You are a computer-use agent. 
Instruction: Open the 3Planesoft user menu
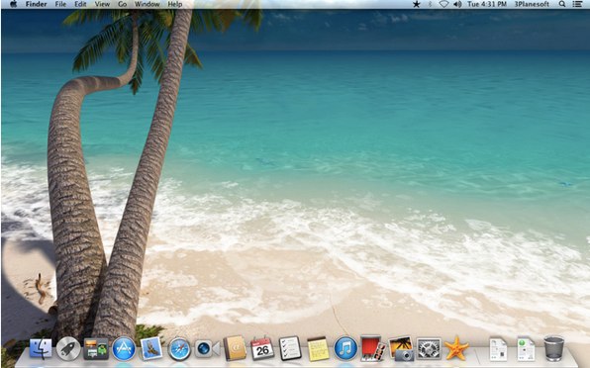coord(532,4)
